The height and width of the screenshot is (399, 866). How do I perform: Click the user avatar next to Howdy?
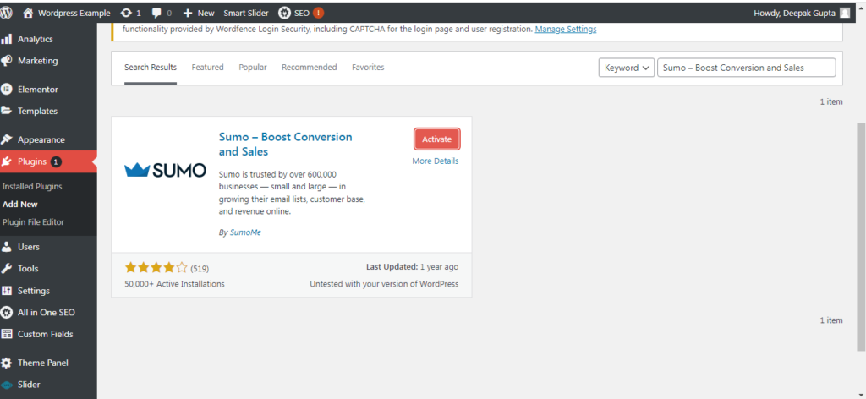[x=845, y=13]
